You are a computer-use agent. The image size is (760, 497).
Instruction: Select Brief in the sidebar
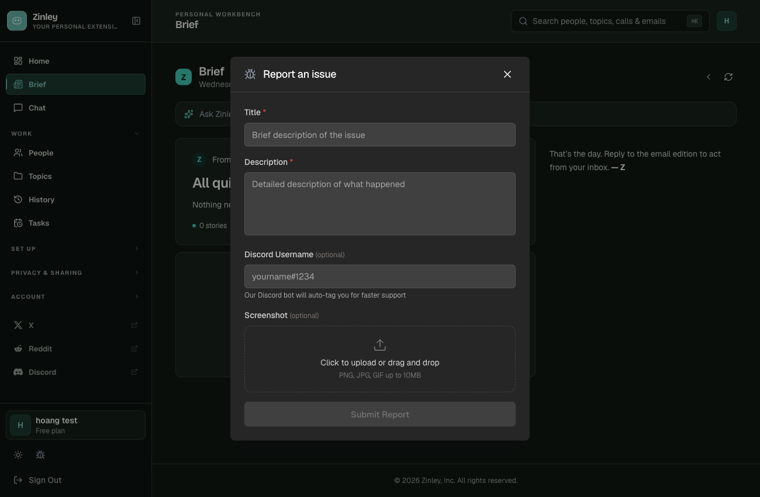pyautogui.click(x=75, y=84)
